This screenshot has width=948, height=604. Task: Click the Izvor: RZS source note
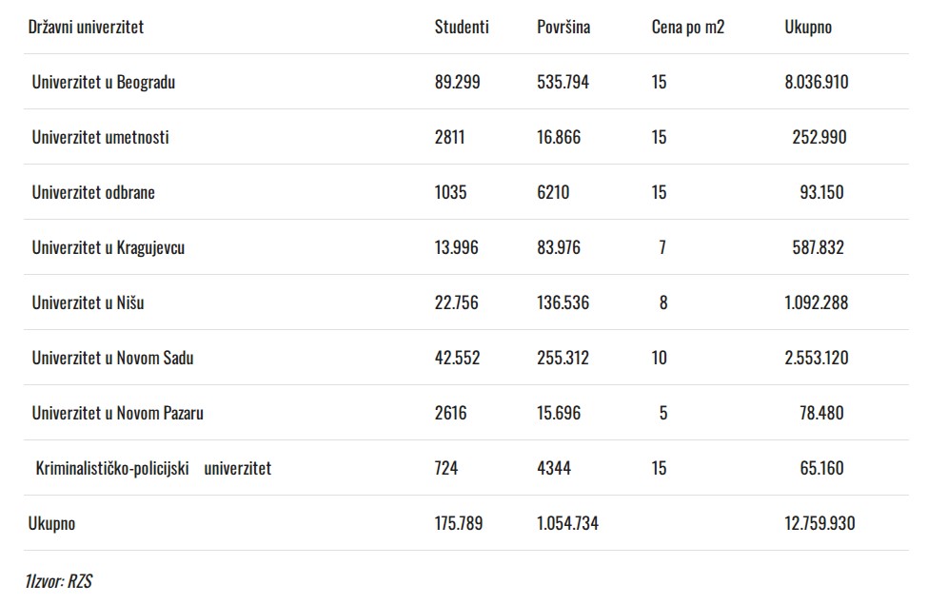59,580
